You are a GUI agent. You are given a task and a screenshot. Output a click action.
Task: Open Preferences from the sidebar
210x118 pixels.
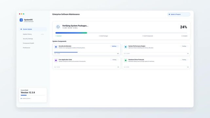[33, 48]
